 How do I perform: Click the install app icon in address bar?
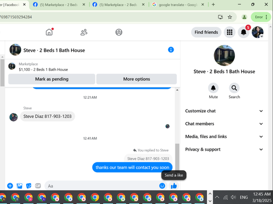221,17
